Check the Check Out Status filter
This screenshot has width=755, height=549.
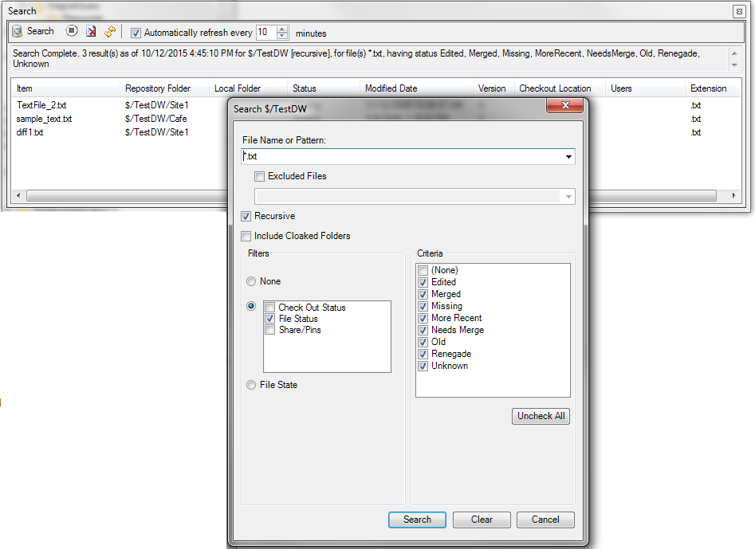(270, 308)
